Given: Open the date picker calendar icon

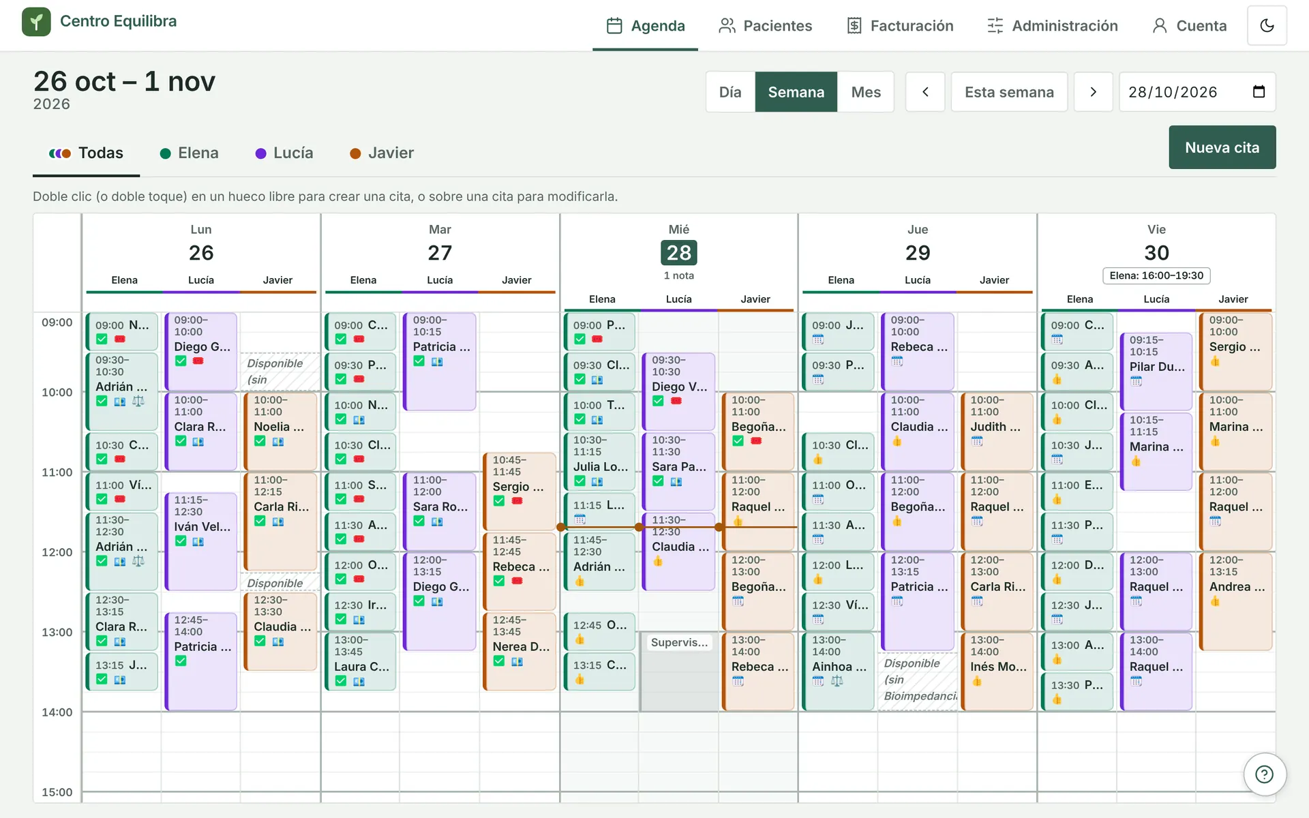Looking at the screenshot, I should click(1259, 92).
